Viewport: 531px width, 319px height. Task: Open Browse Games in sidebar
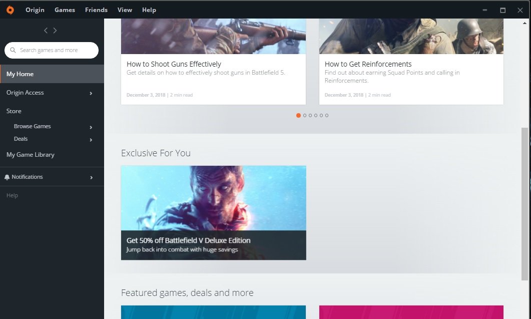point(33,126)
